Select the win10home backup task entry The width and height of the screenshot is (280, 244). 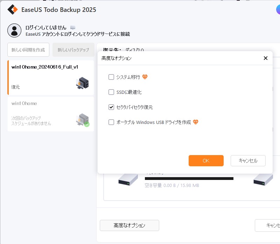coord(51,114)
